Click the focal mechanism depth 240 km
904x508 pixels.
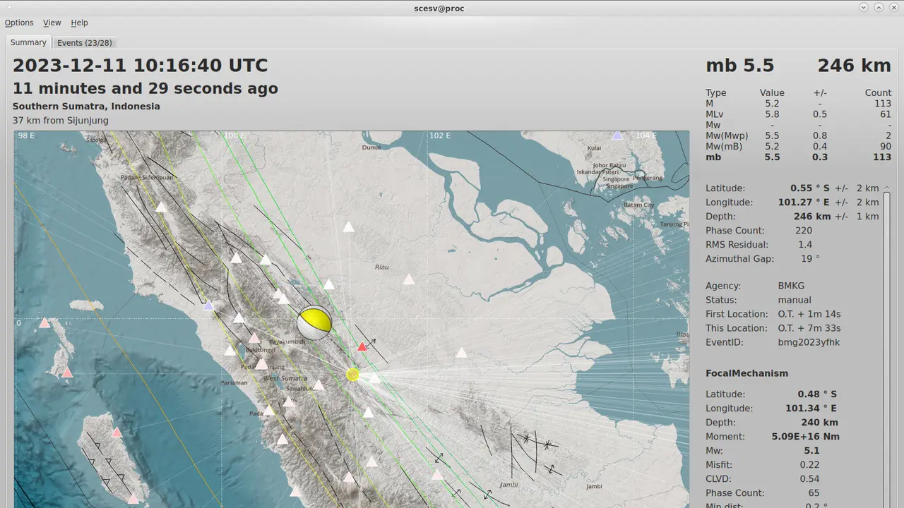(819, 423)
